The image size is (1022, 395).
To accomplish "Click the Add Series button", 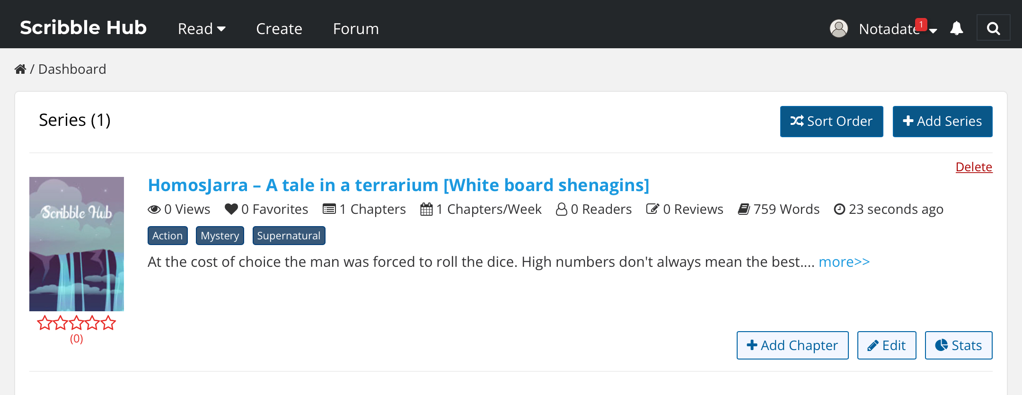I will point(942,122).
